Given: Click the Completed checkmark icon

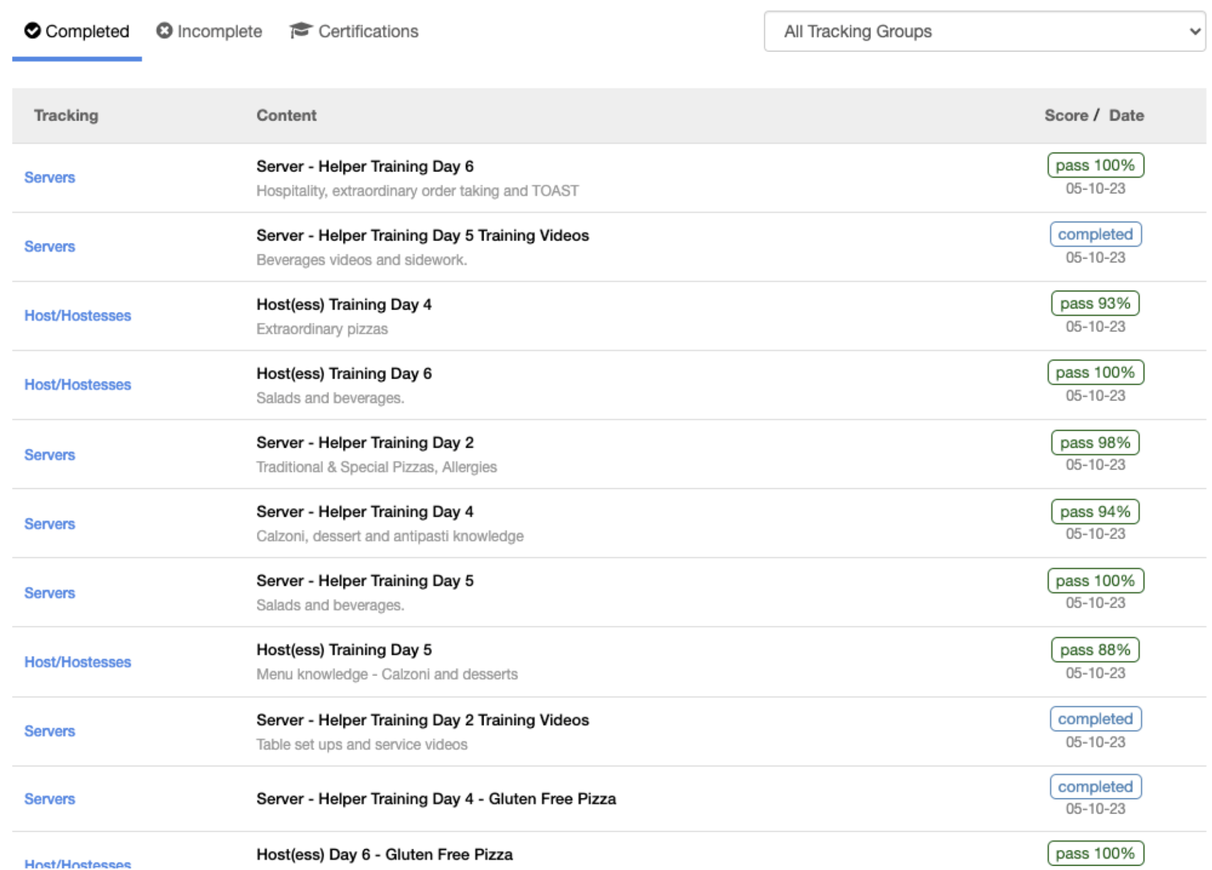Looking at the screenshot, I should (32, 30).
